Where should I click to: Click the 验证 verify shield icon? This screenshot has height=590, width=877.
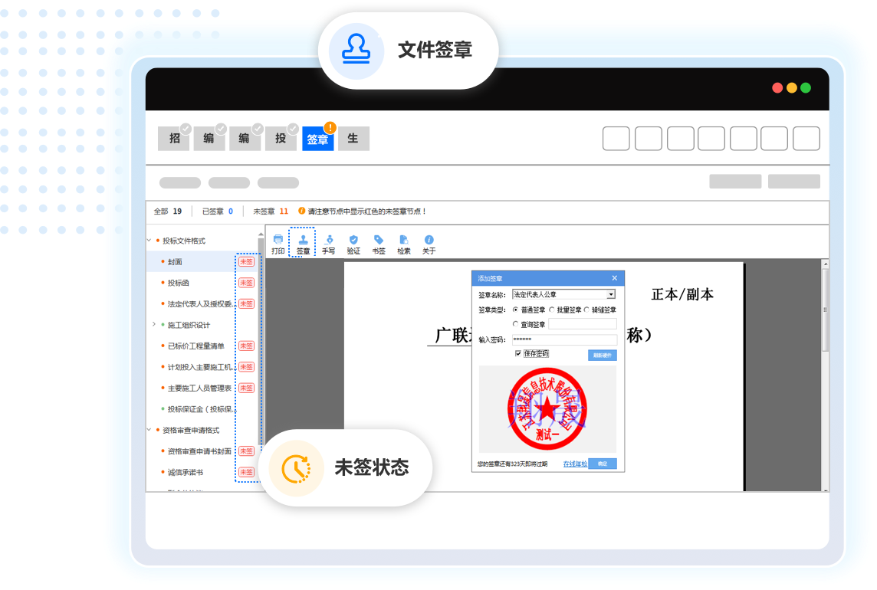click(353, 241)
